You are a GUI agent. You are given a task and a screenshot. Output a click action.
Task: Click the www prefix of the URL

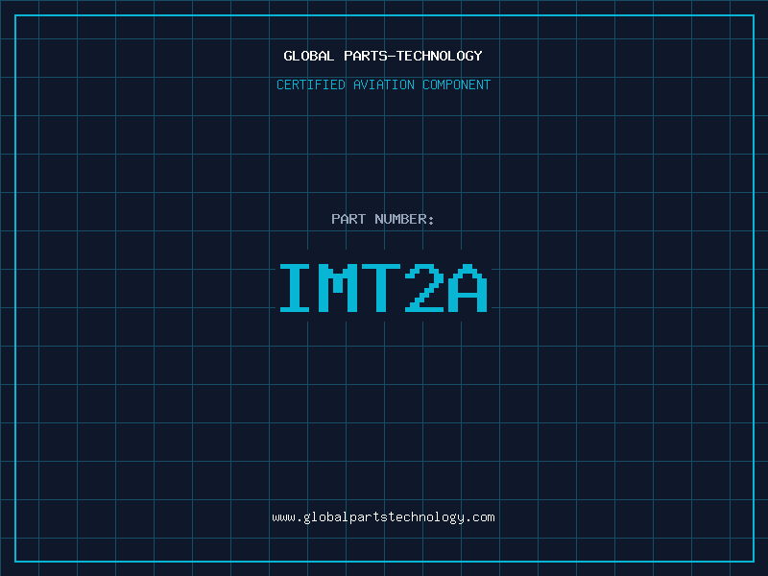(x=283, y=517)
